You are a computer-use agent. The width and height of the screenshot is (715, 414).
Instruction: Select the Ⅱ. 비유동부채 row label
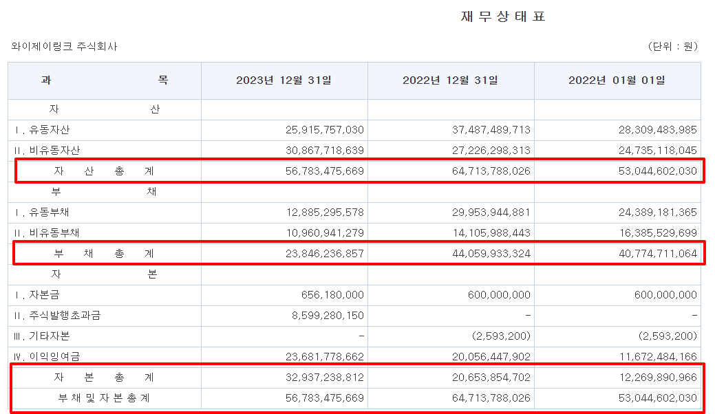pos(47,233)
